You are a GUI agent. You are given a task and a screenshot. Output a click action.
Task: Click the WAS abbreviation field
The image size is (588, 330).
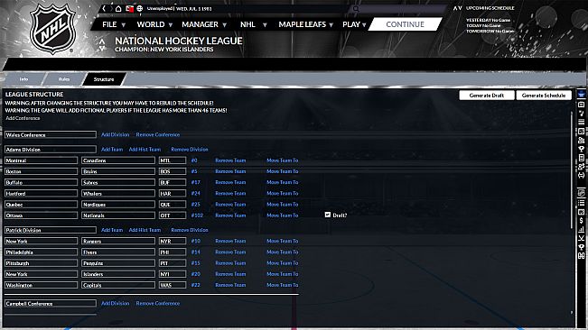[173, 285]
